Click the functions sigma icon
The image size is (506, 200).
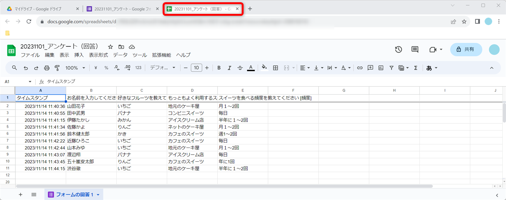coord(416,68)
